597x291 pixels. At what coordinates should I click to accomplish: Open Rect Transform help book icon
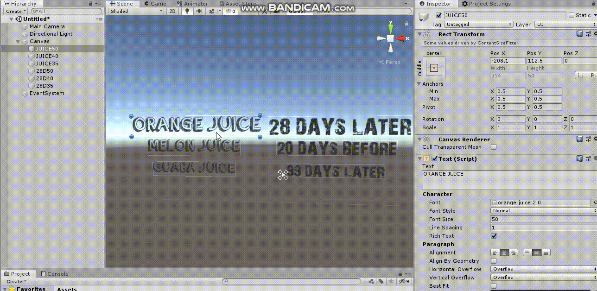click(579, 34)
